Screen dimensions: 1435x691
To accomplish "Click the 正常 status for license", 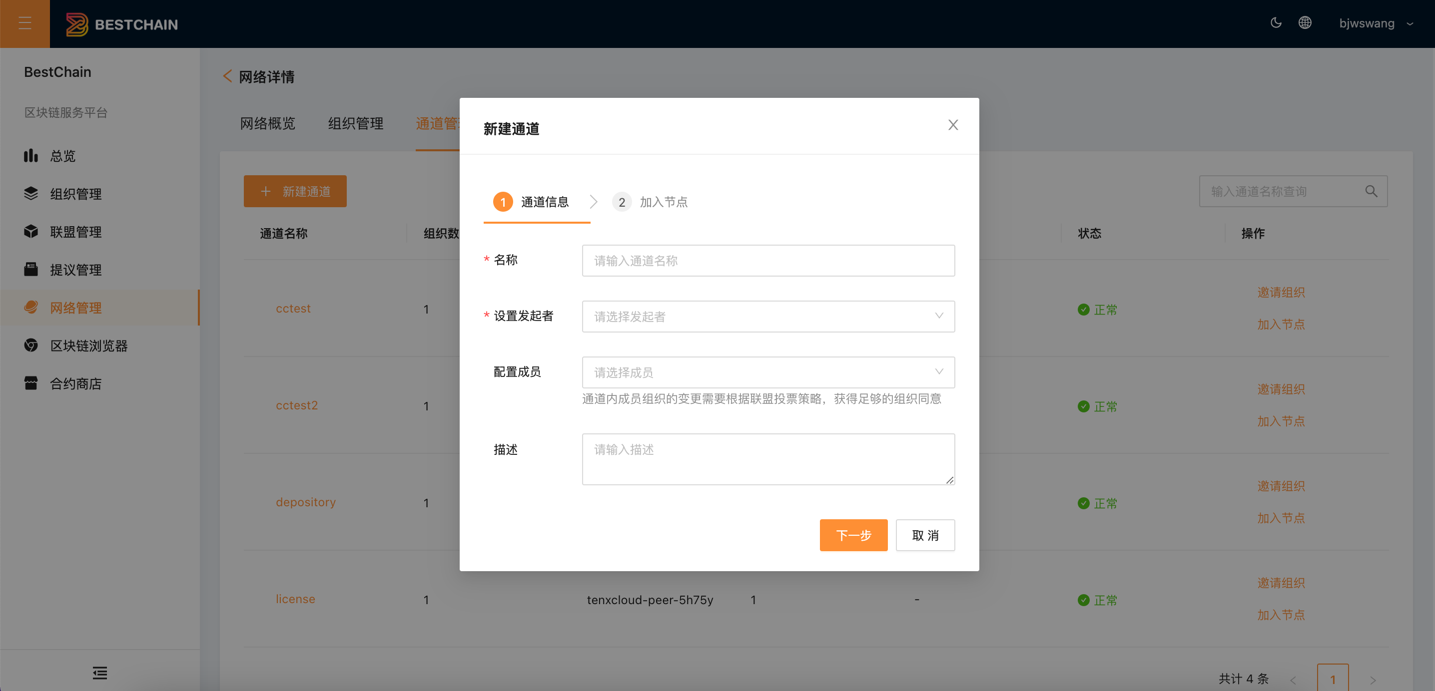I will pyautogui.click(x=1097, y=600).
